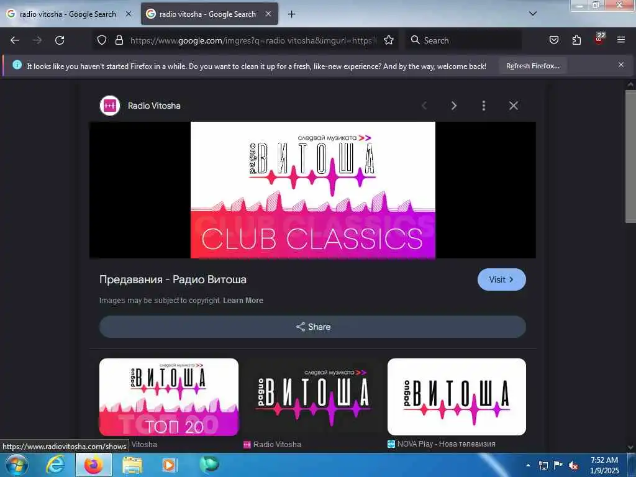Open the media player taskbar icon
Viewport: 636px width, 477px height.
(170, 465)
